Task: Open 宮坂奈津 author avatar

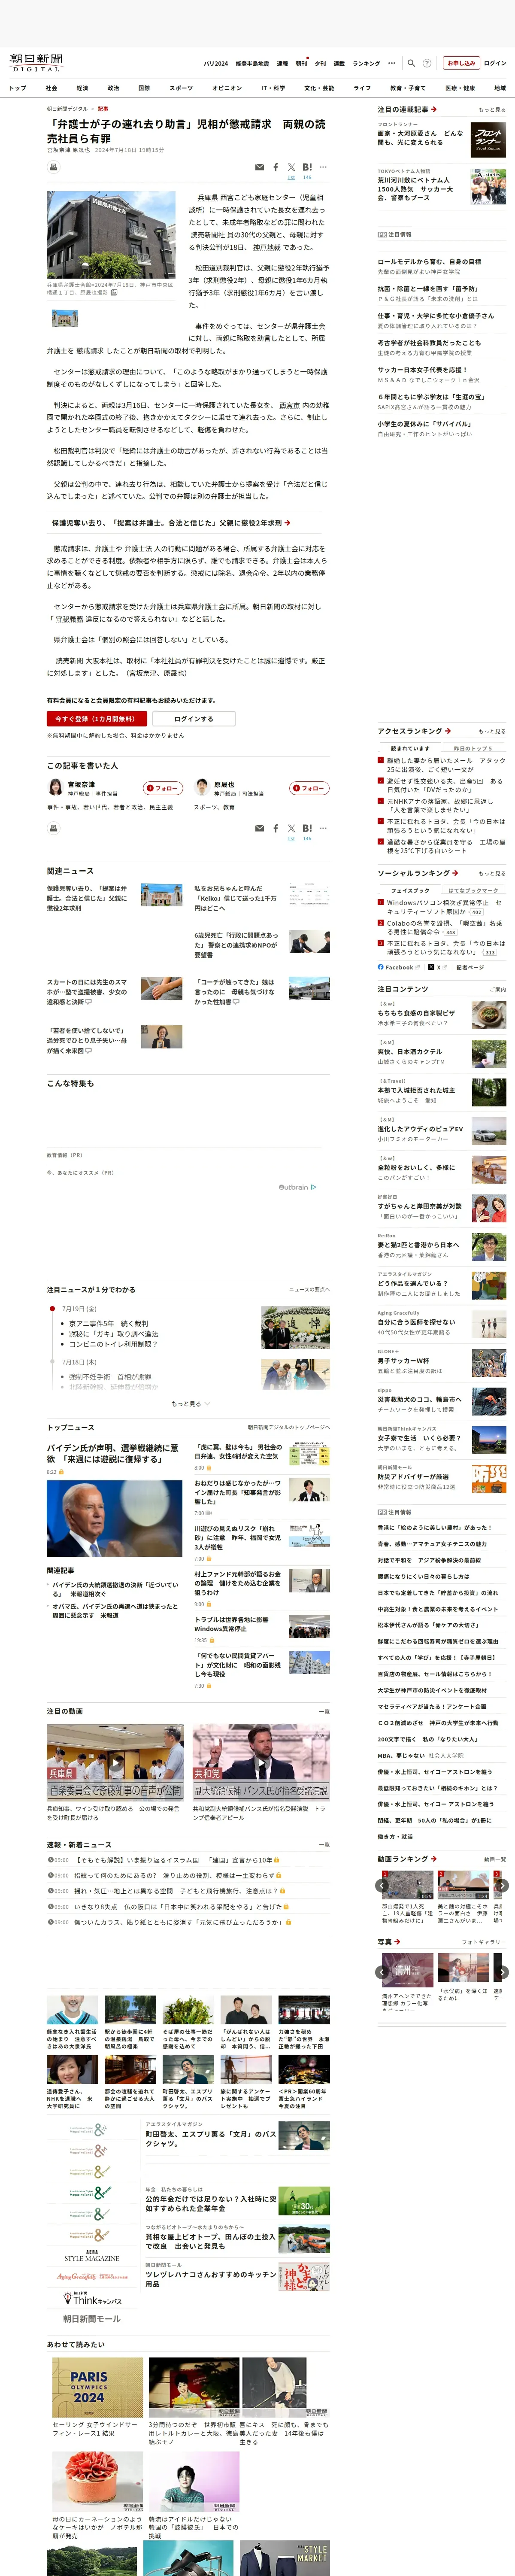Action: 55,787
